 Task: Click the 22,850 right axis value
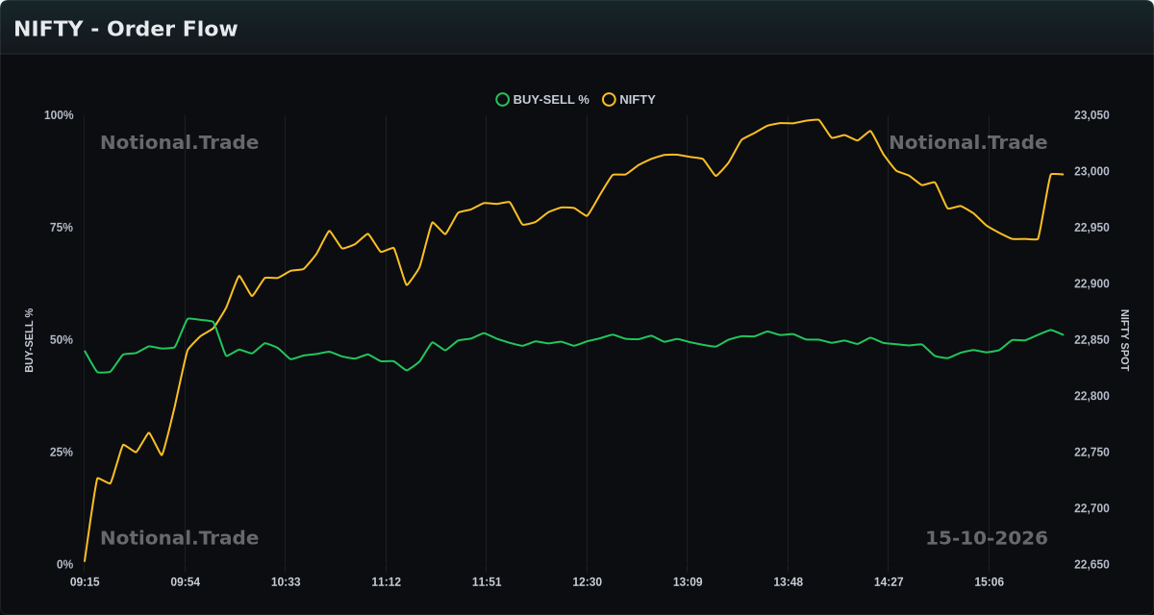pyautogui.click(x=1091, y=340)
